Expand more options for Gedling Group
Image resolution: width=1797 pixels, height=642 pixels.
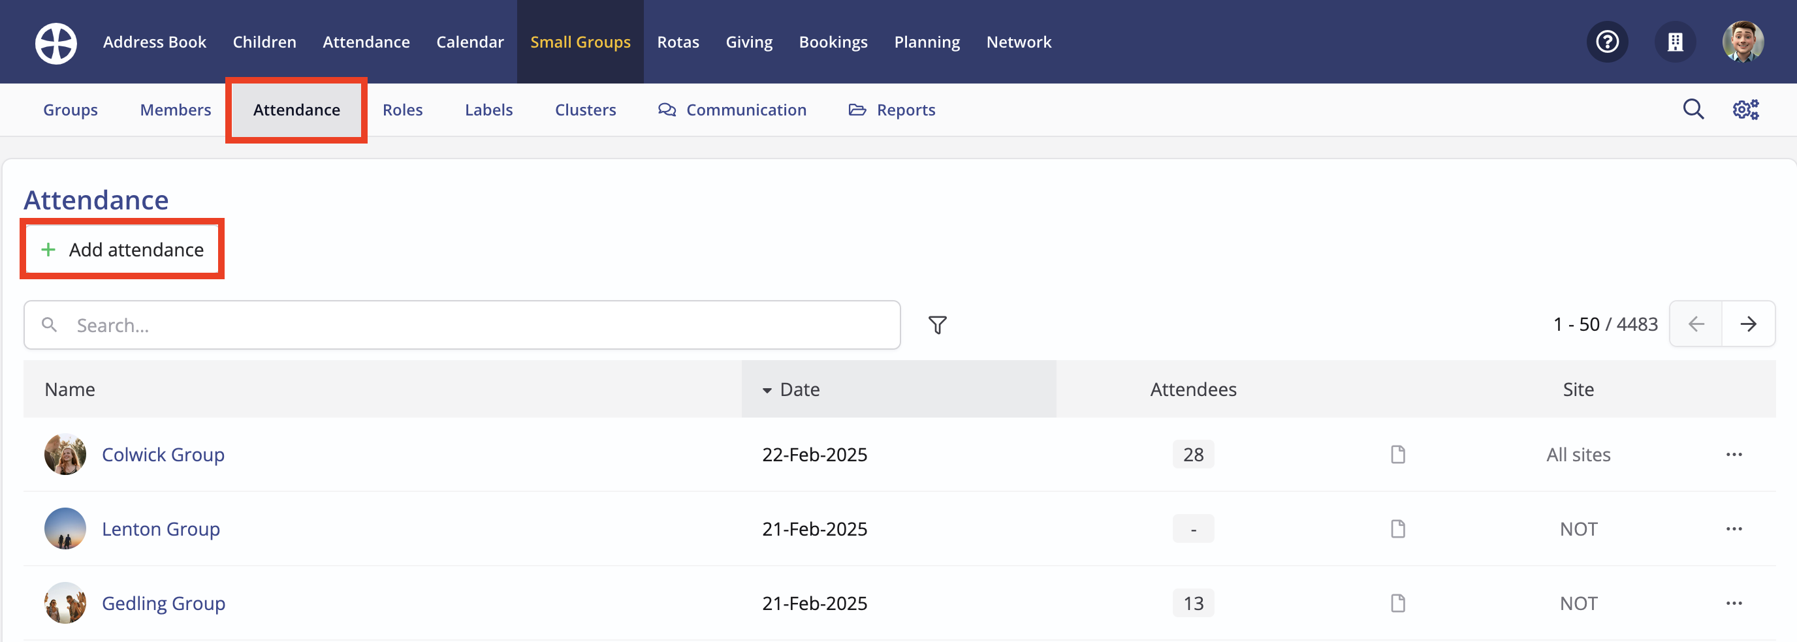(1734, 603)
